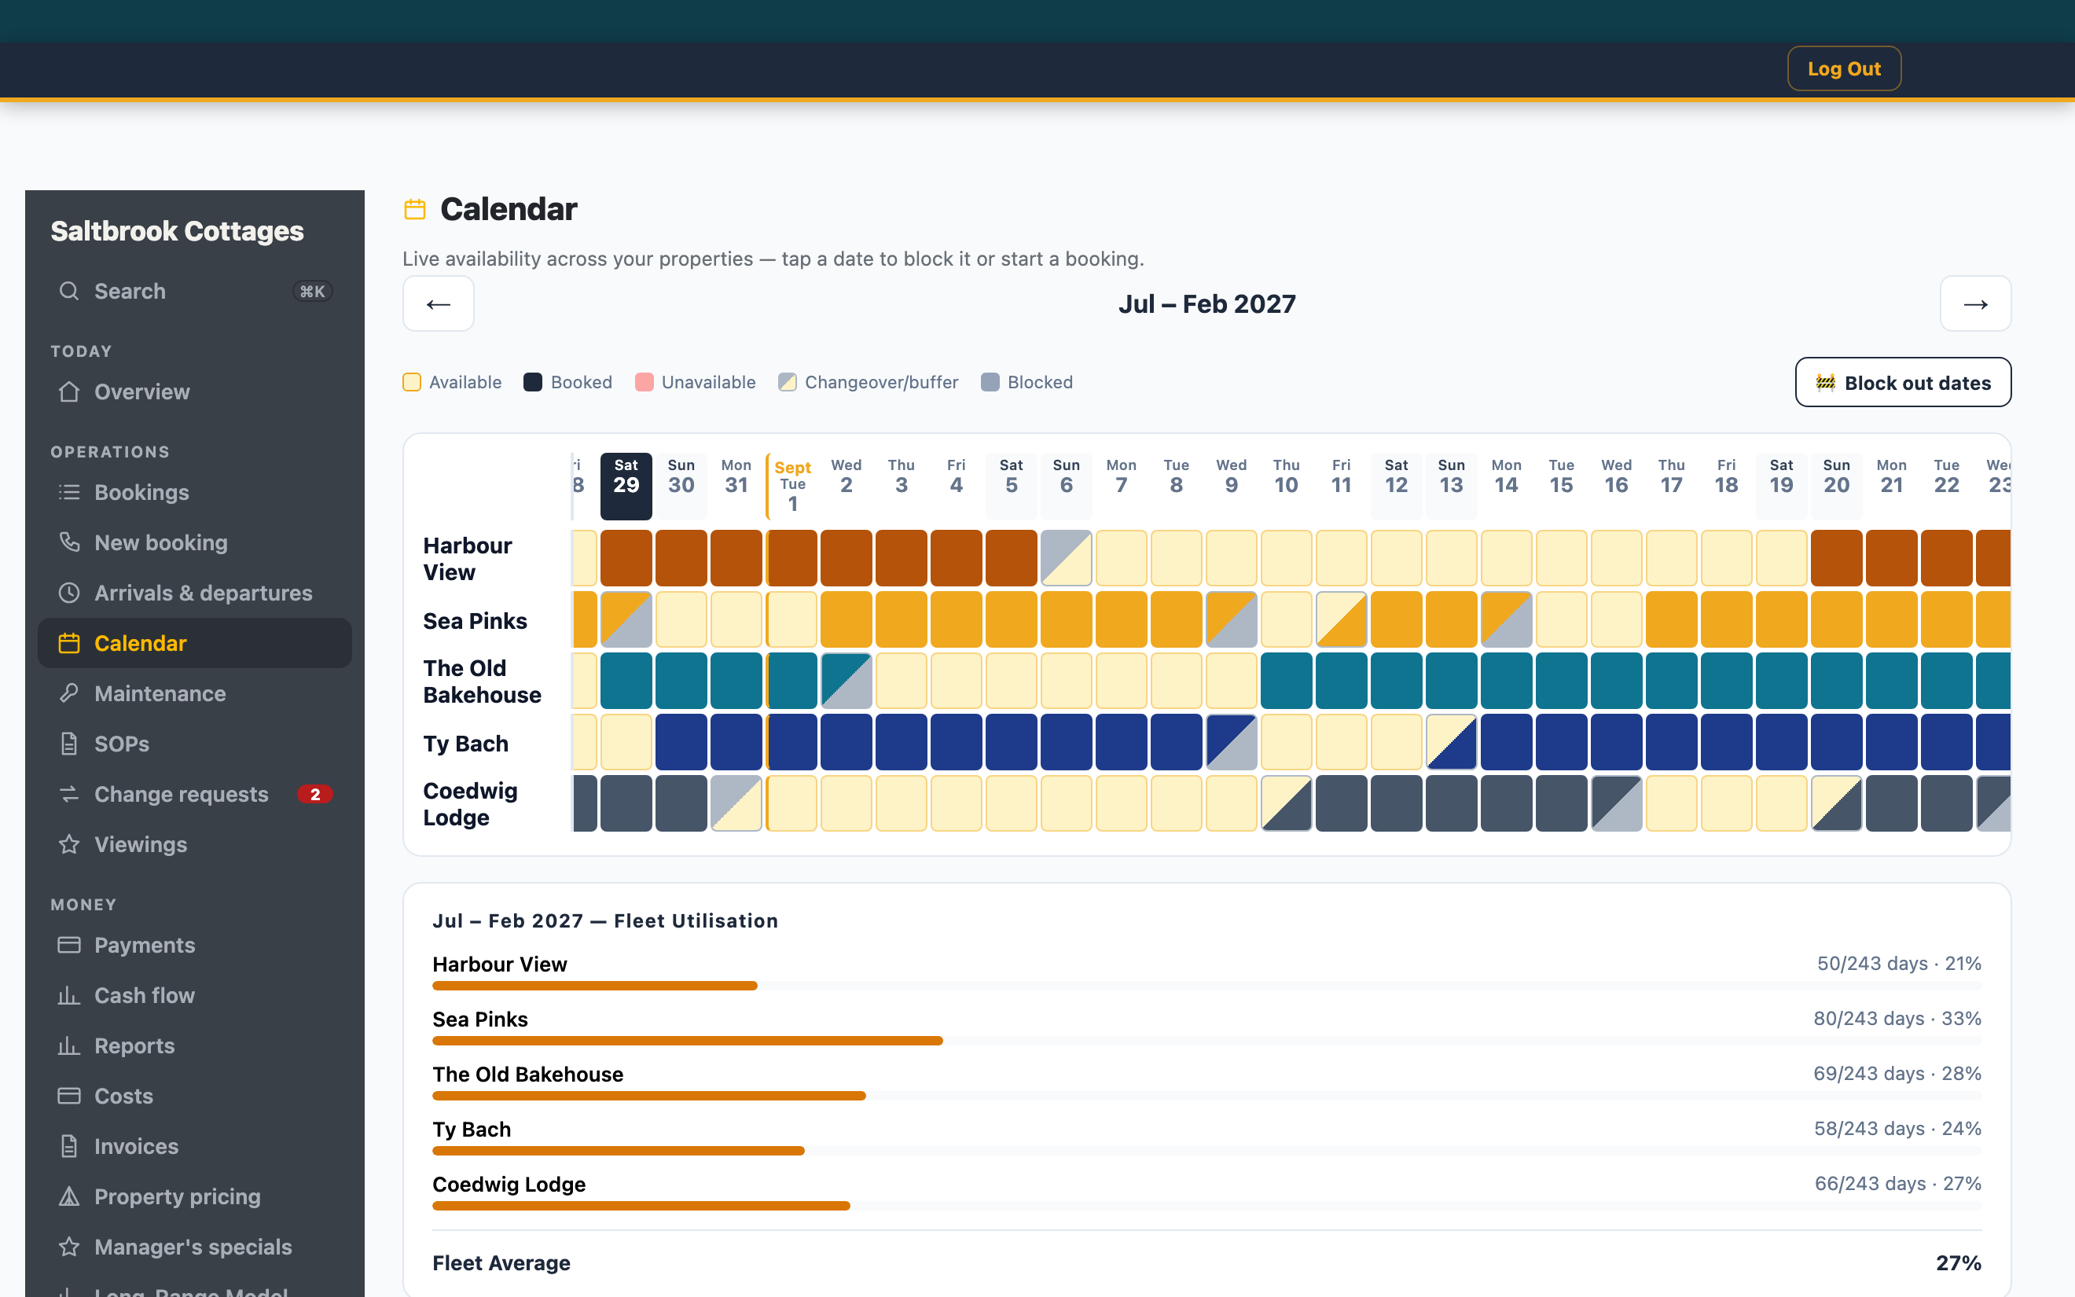Click Sea Pinks cell for Mon 14
This screenshot has height=1297, width=2075.
tap(1506, 619)
